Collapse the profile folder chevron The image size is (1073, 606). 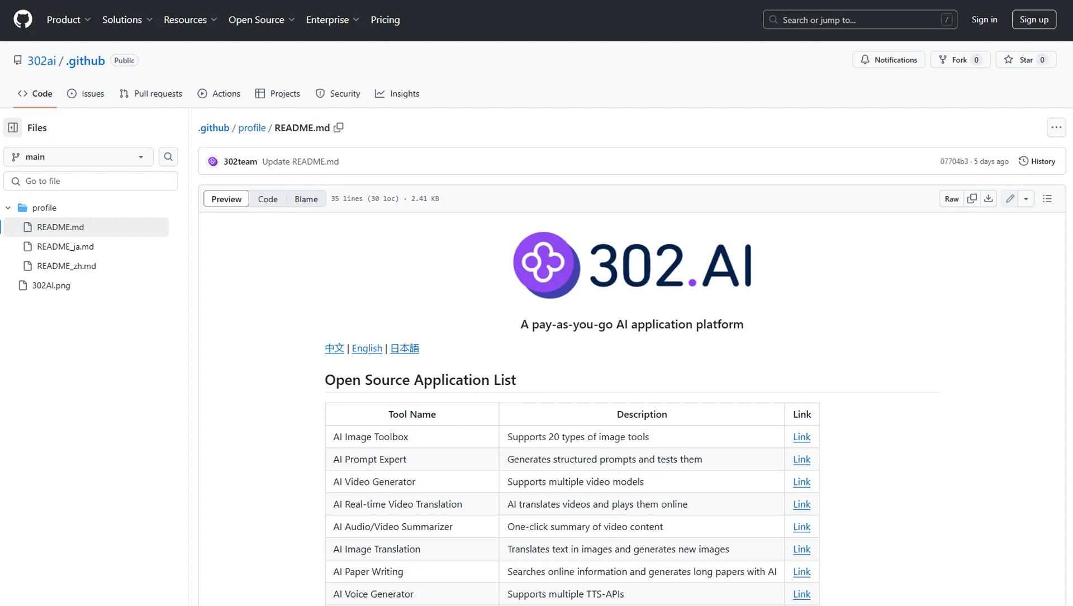pos(8,208)
